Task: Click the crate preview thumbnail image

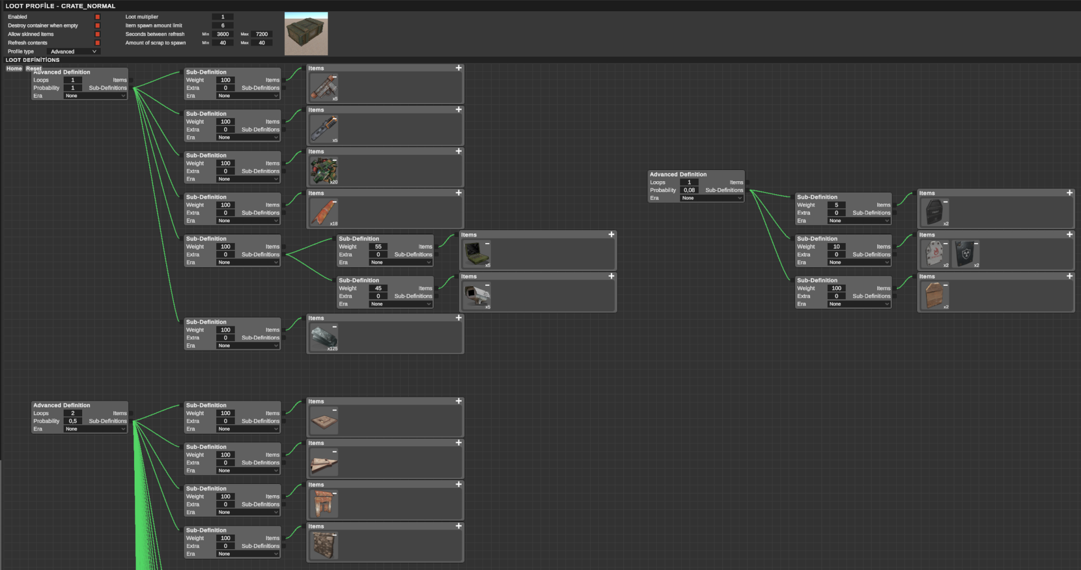Action: (306, 34)
